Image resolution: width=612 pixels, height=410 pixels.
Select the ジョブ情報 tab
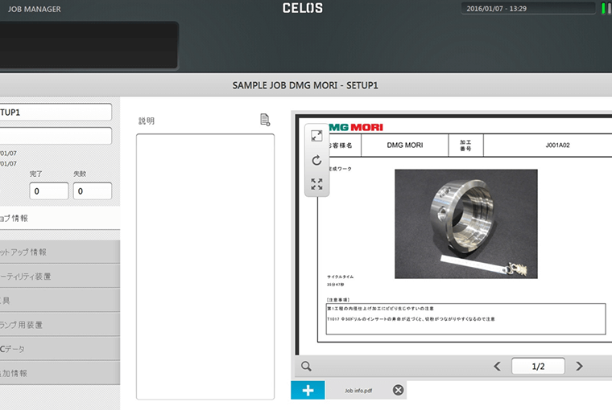point(60,218)
